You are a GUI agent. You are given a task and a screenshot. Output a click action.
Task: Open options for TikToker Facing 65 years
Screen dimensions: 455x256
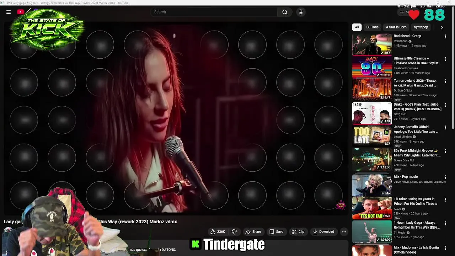(x=445, y=200)
